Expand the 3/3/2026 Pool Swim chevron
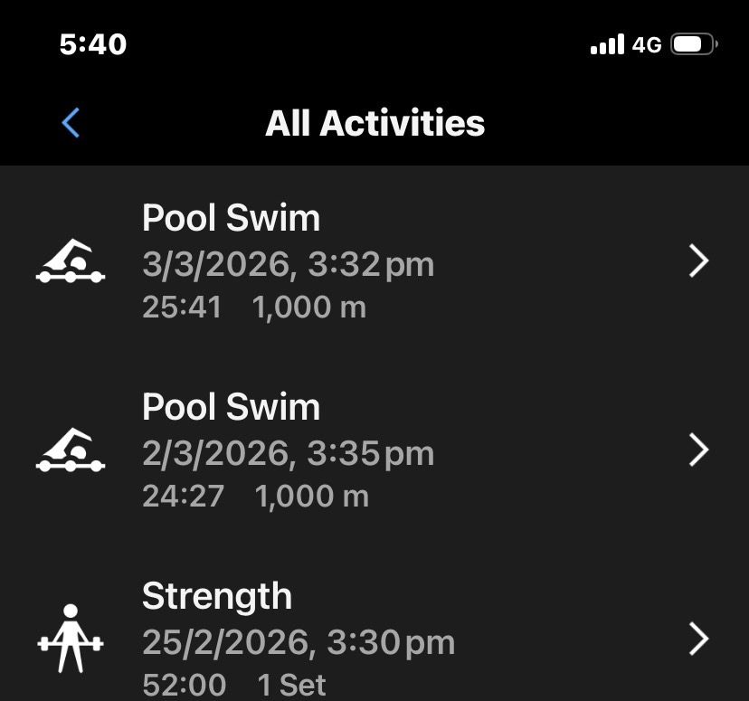This screenshot has width=749, height=701. click(x=698, y=261)
